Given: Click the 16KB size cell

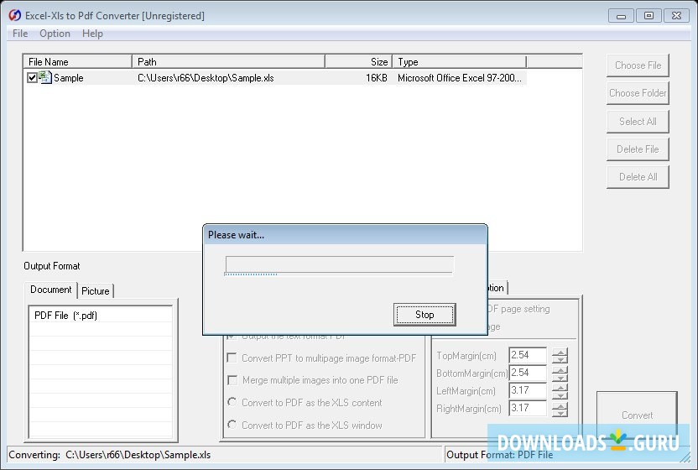Looking at the screenshot, I should coord(377,78).
